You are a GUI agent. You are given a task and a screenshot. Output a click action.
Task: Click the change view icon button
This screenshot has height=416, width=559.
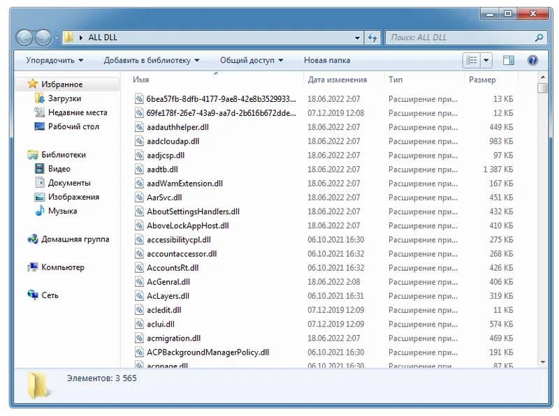point(471,60)
